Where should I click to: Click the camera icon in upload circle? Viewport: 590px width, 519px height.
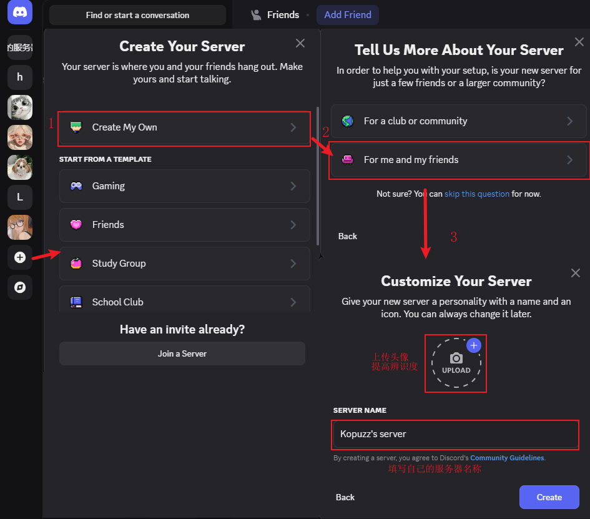pos(456,358)
